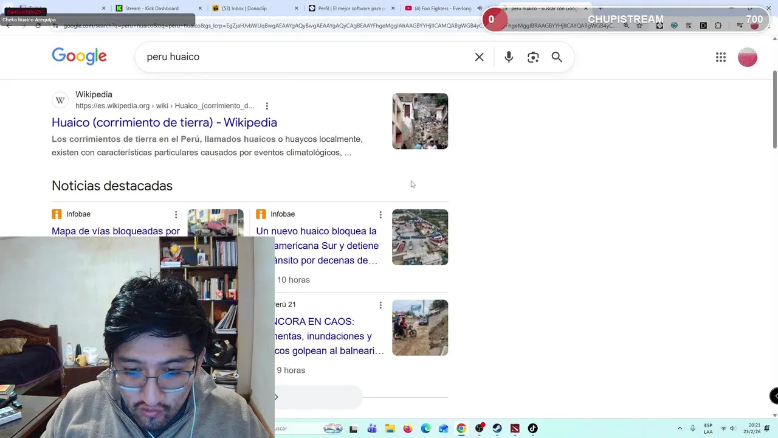Open Task View from the taskbar
Image resolution: width=778 pixels, height=438 pixels.
point(354,429)
